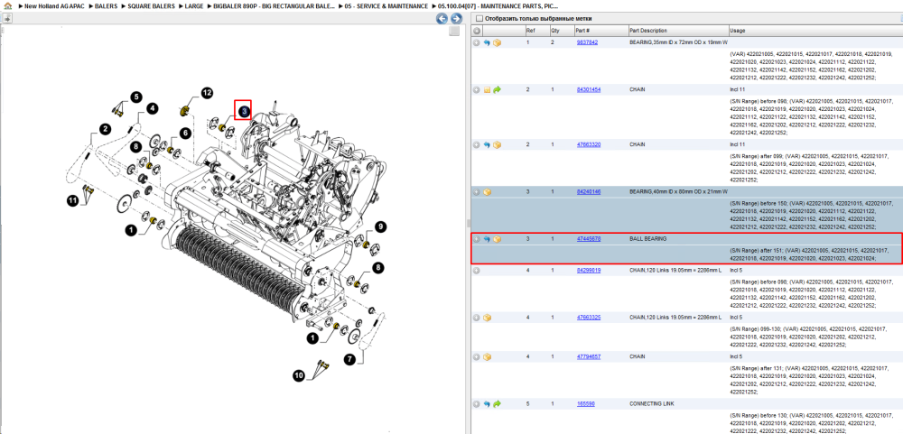Click blue supersession arrow for part 9837842

[487, 42]
